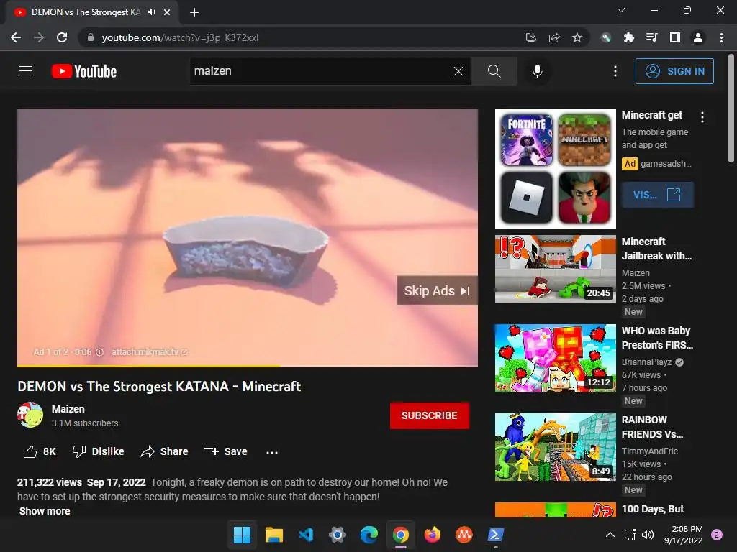Viewport: 737px width, 552px height.
Task: Close the DEMON vs The Strongest tab
Action: coord(167,12)
